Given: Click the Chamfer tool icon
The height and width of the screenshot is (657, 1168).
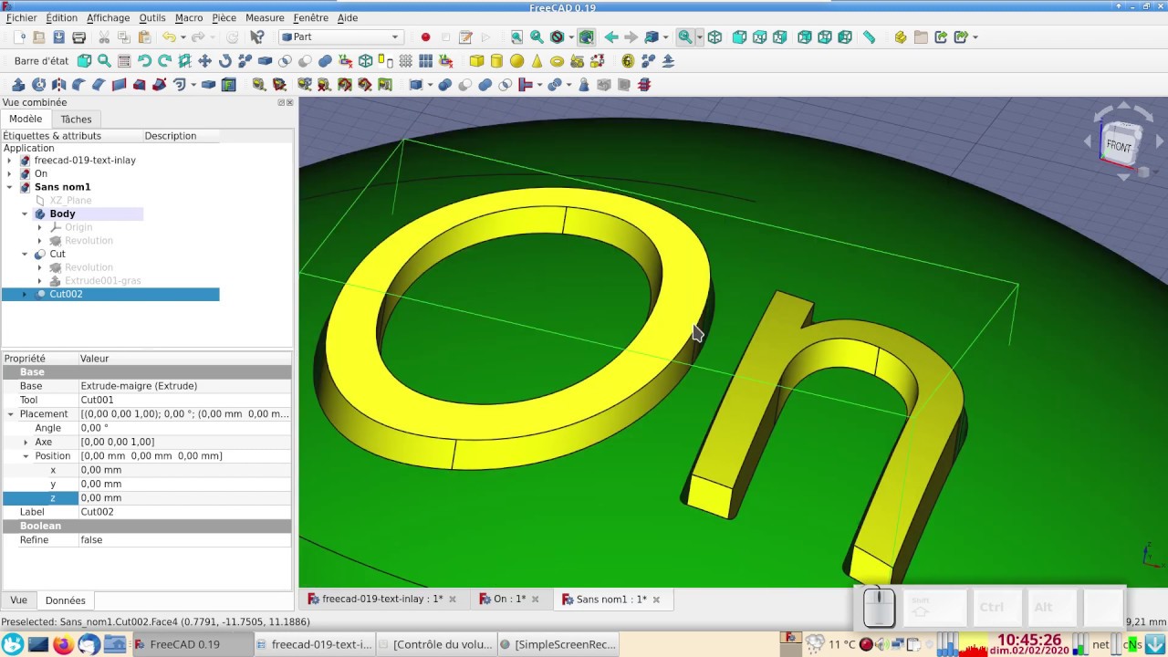Looking at the screenshot, I should click(99, 85).
